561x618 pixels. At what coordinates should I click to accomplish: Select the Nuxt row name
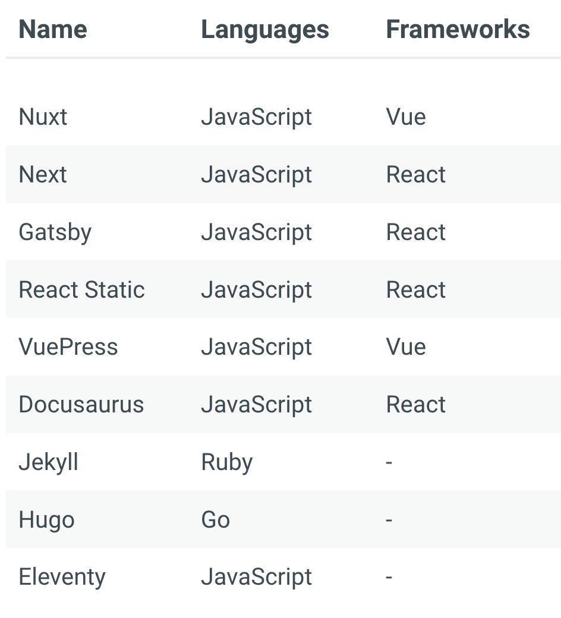point(43,117)
